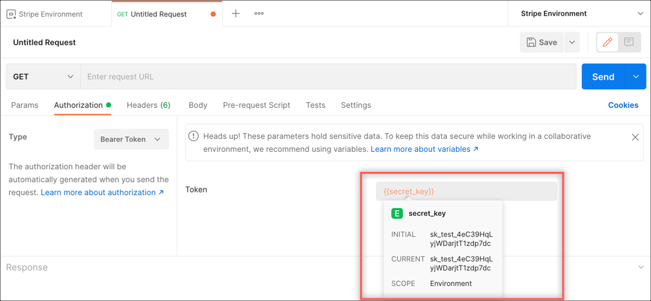The width and height of the screenshot is (651, 301).
Task: Click the Send button
Action: [x=603, y=77]
